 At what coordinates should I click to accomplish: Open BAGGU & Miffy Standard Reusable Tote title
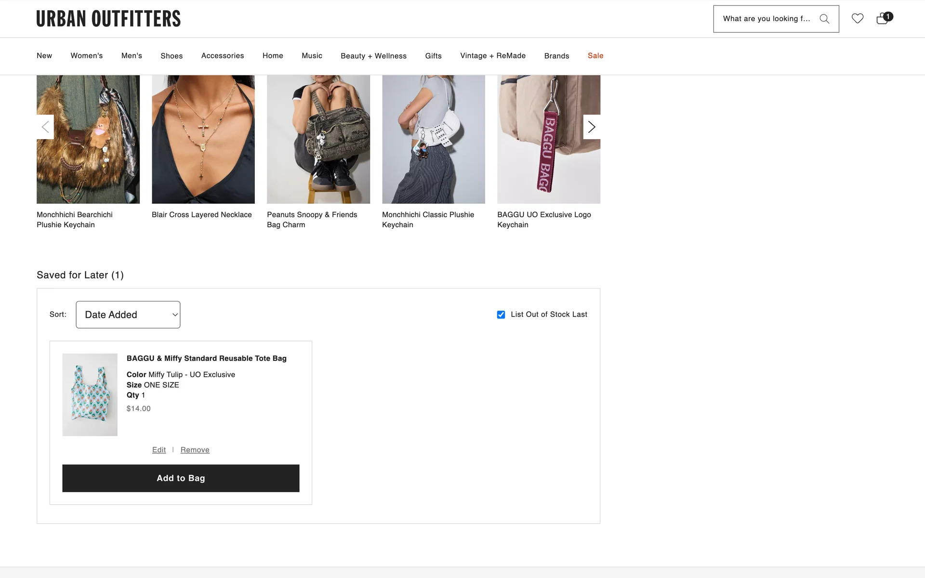pos(206,358)
